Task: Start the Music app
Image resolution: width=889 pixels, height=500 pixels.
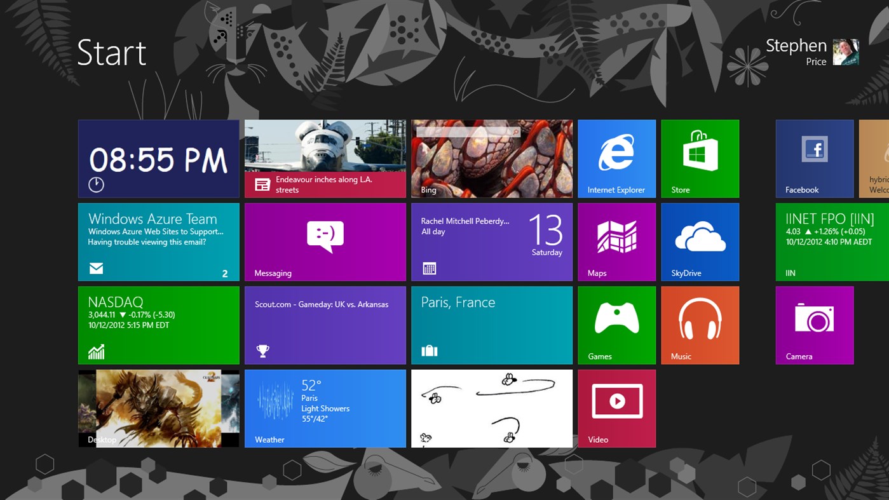Action: [700, 325]
